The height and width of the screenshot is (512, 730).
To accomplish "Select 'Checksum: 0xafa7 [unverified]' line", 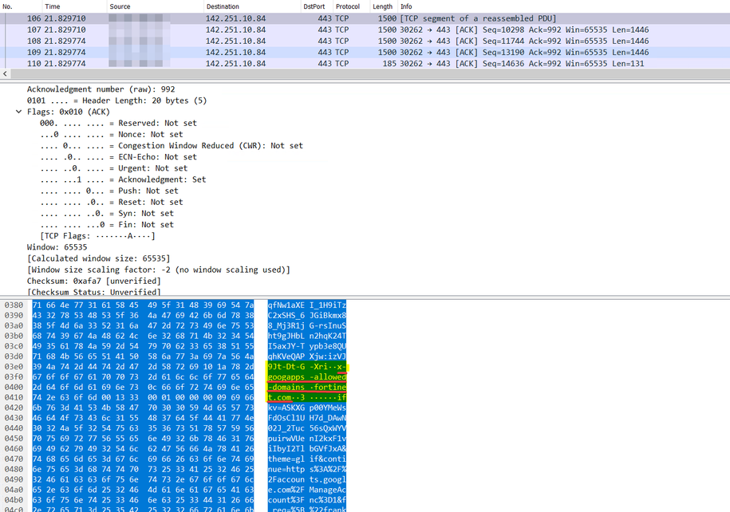I will [93, 282].
